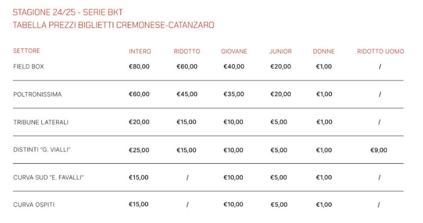This screenshot has height=223, width=423.
Task: Click the DISTINTI "G. VIALLI" sector label
Action: [42, 150]
